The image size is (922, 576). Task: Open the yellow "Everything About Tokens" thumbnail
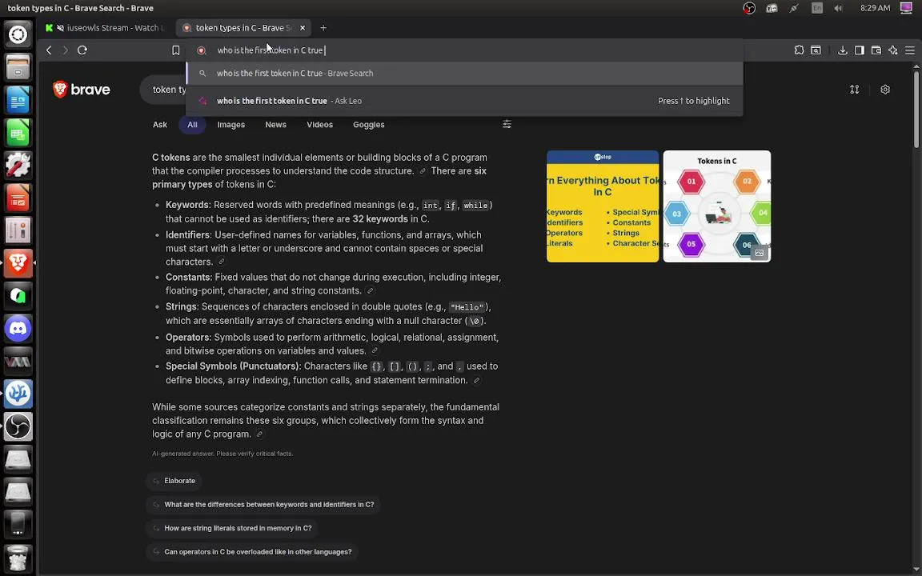click(x=603, y=206)
